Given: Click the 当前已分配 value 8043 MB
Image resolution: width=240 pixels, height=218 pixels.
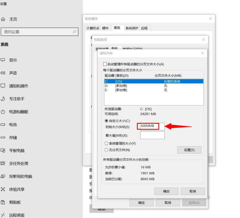Looking at the screenshot, I should tap(148, 179).
